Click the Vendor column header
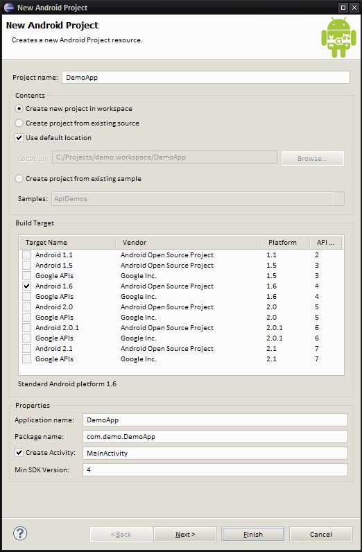Image resolution: width=362 pixels, height=552 pixels. coord(189,243)
